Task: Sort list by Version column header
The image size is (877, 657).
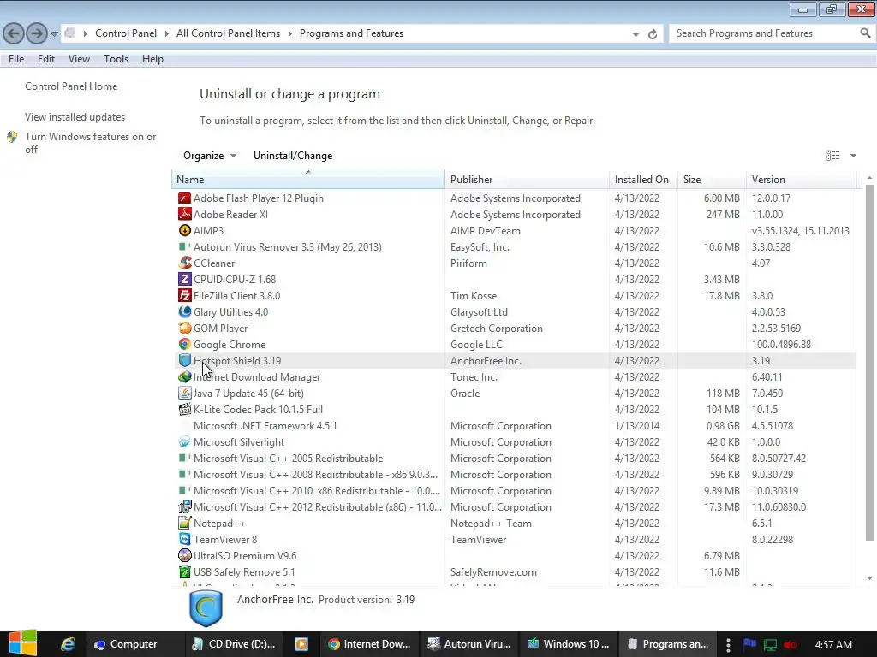Action: point(802,180)
